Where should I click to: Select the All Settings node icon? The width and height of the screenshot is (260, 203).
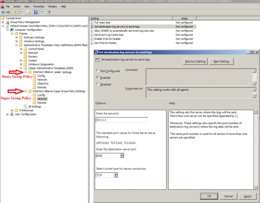(x=25, y=107)
